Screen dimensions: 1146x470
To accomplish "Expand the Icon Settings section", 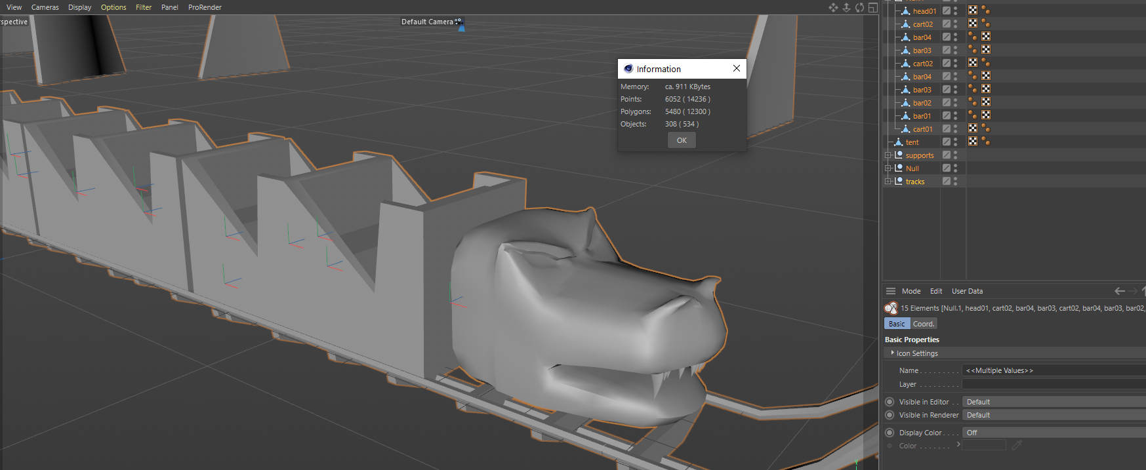I will (x=893, y=353).
